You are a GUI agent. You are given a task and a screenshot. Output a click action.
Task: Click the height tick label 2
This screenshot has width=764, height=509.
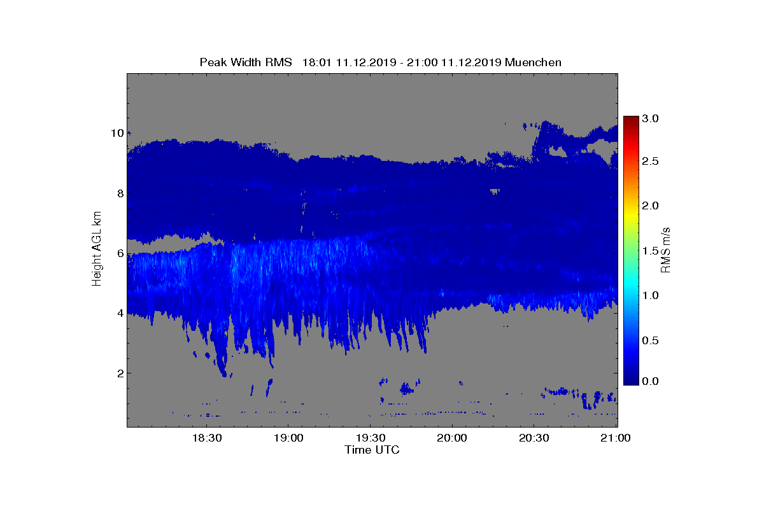point(119,373)
